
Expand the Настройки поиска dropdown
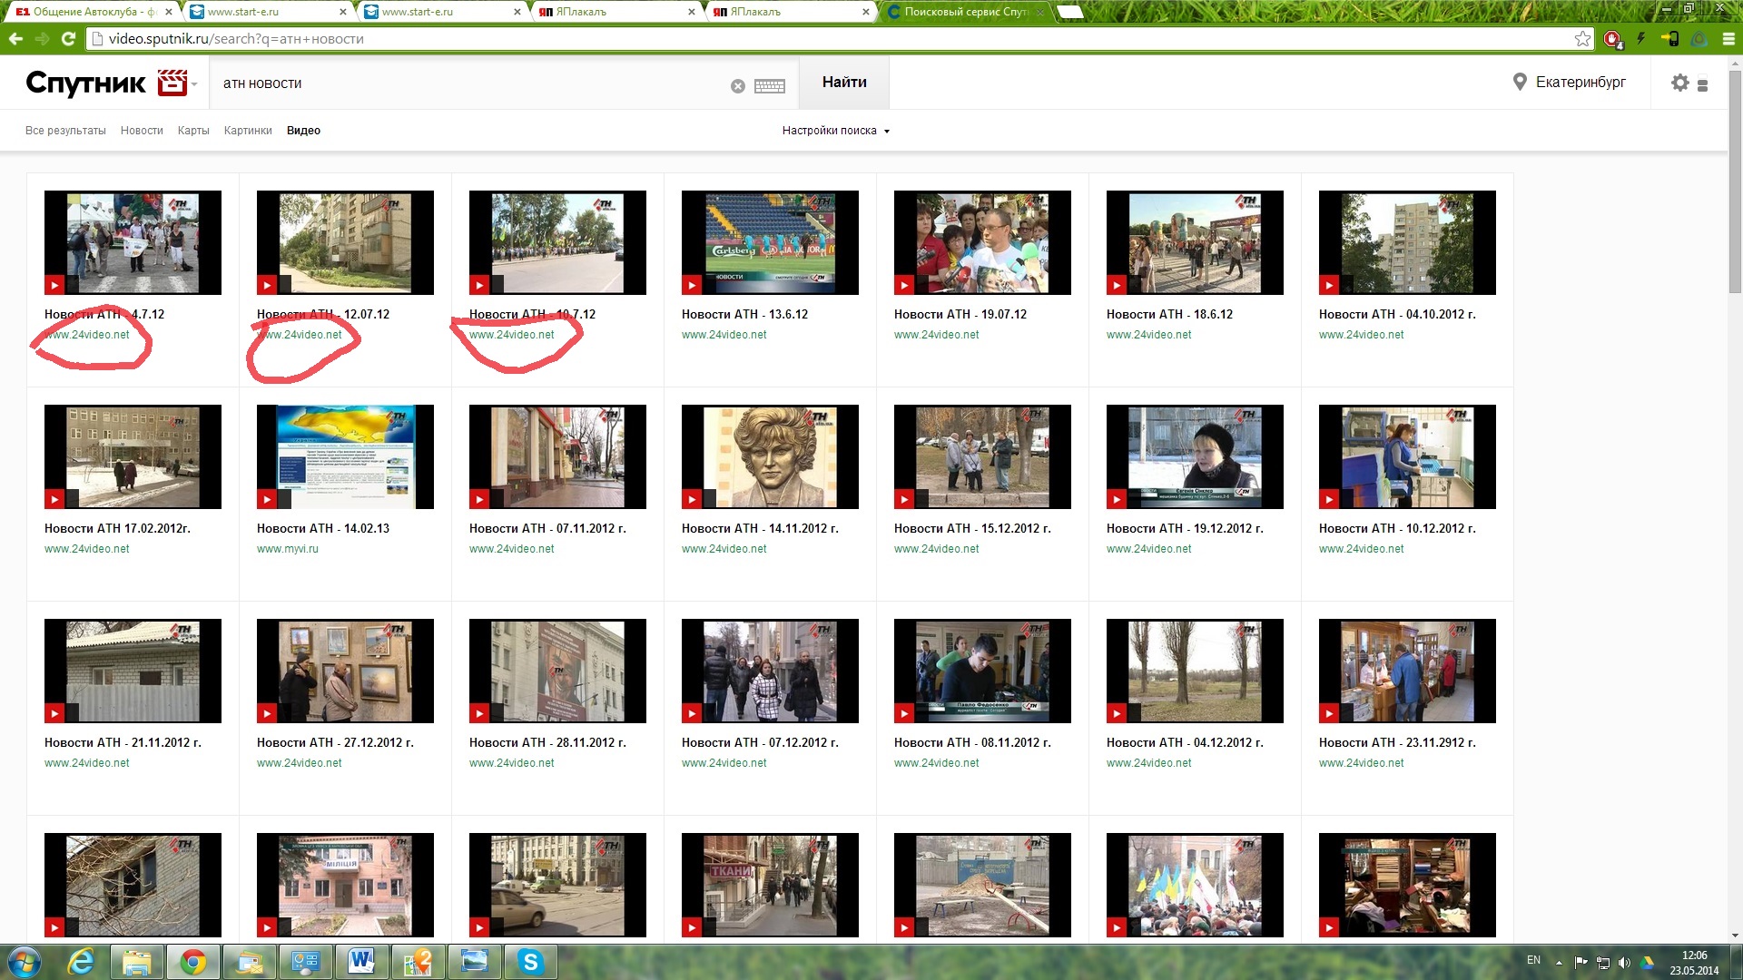pos(836,131)
